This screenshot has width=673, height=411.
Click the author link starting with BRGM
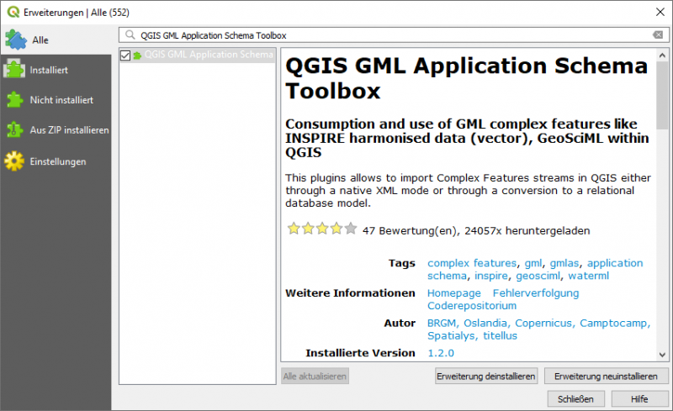(x=538, y=329)
